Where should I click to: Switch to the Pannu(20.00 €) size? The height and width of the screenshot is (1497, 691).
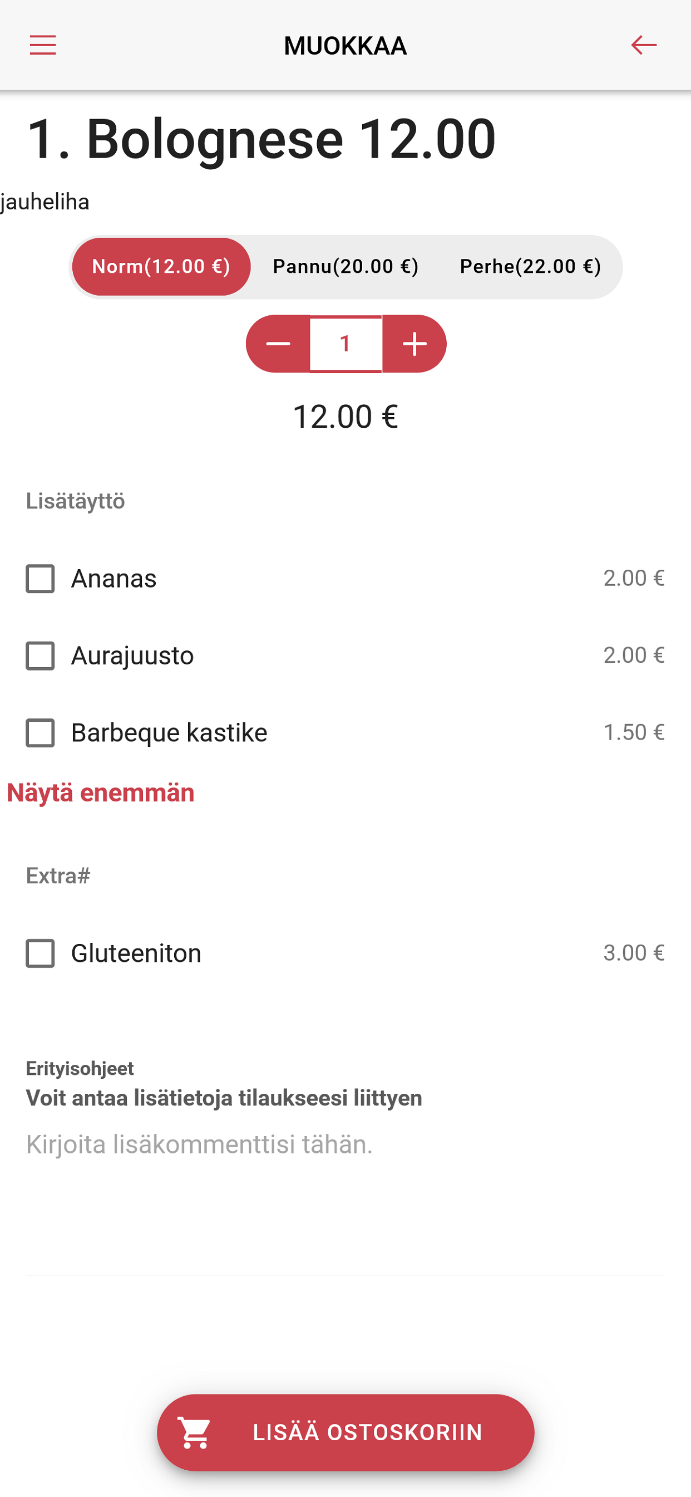click(x=345, y=267)
